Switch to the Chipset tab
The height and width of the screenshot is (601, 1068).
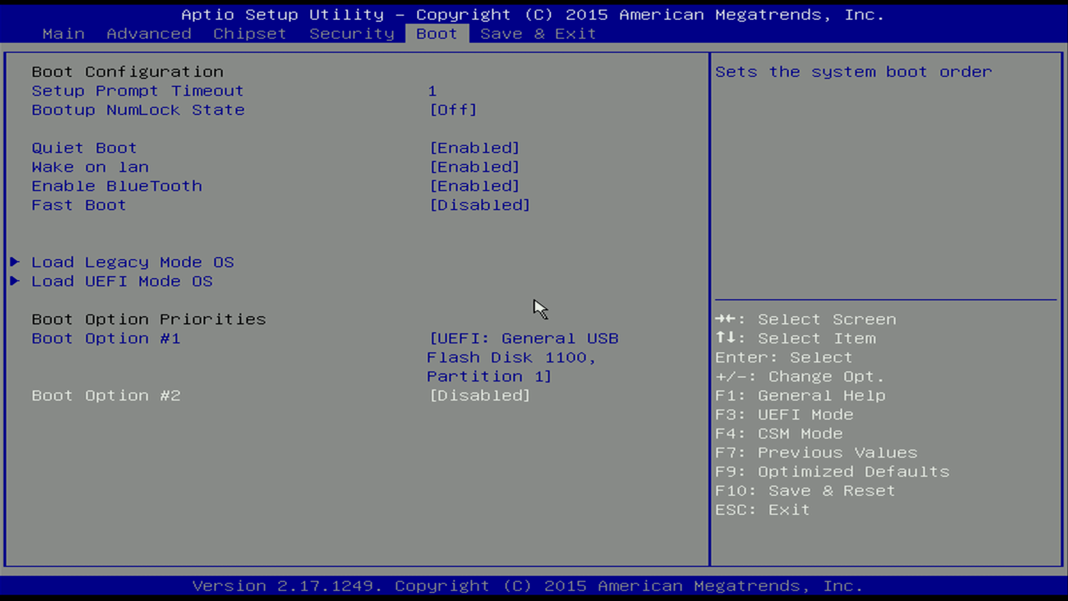(249, 33)
